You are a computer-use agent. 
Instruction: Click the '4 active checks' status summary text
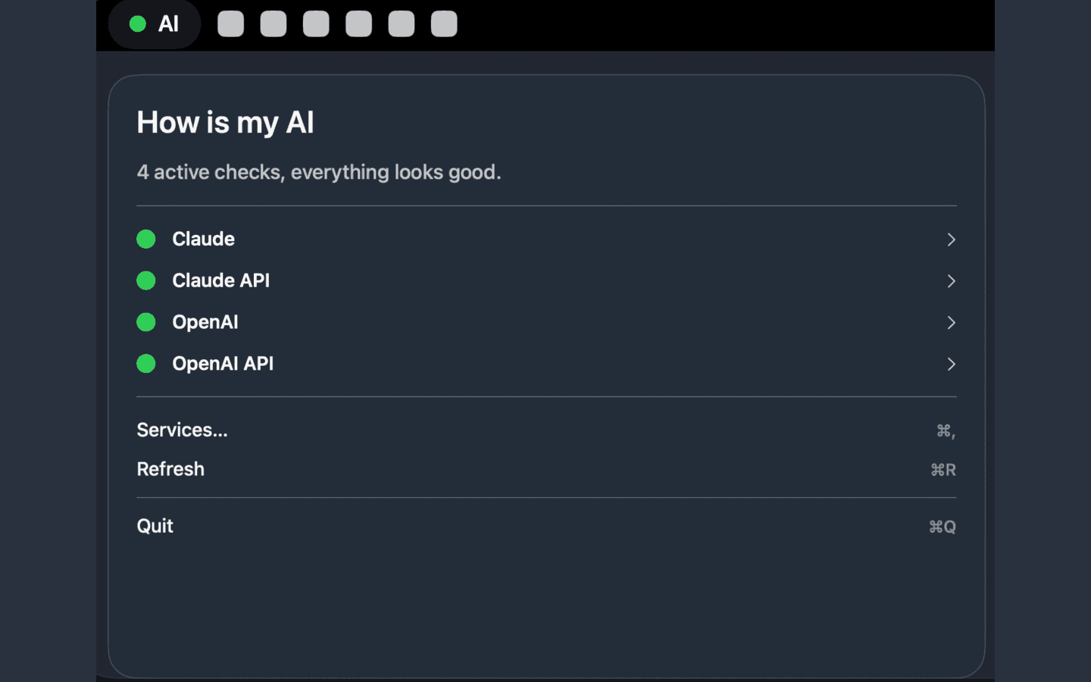click(x=318, y=172)
